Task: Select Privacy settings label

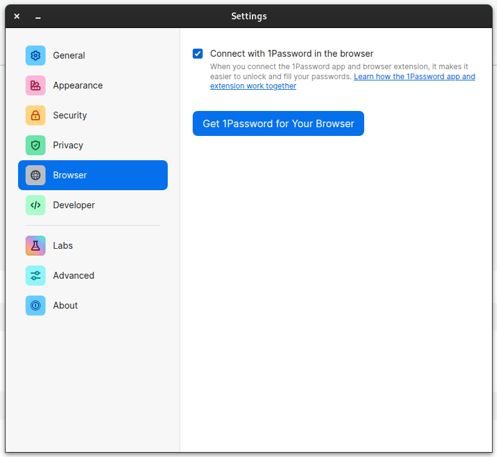Action: click(68, 145)
